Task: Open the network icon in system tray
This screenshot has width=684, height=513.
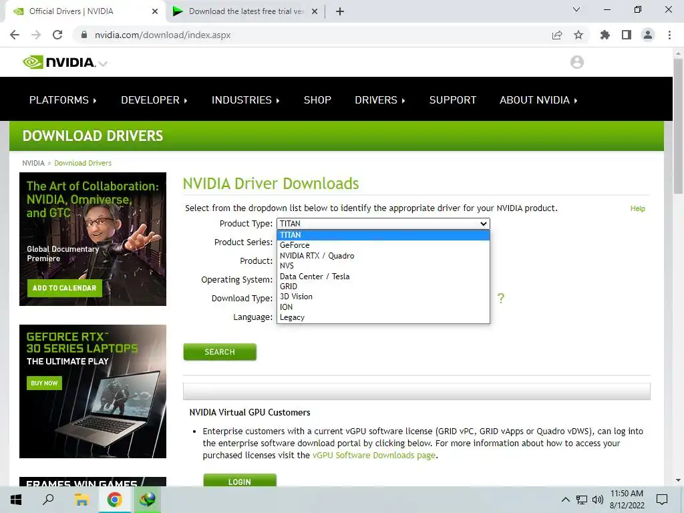Action: pyautogui.click(x=582, y=500)
